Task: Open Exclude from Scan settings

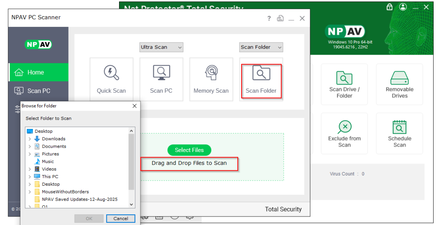Action: point(344,134)
